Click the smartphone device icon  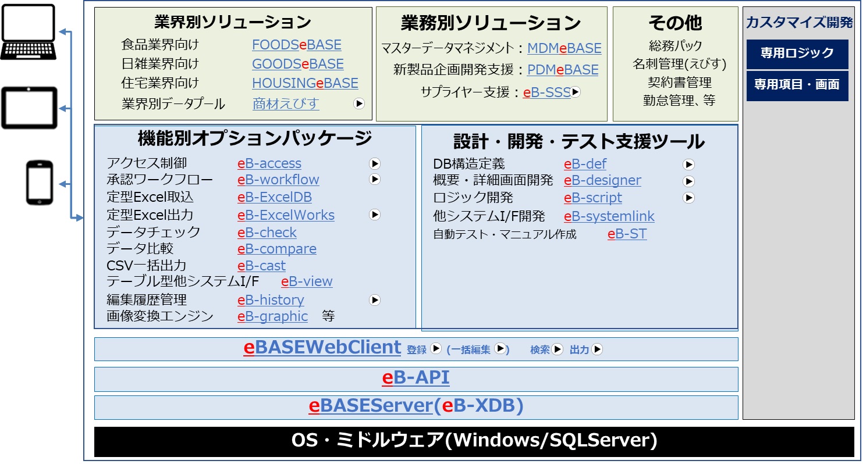tap(40, 183)
